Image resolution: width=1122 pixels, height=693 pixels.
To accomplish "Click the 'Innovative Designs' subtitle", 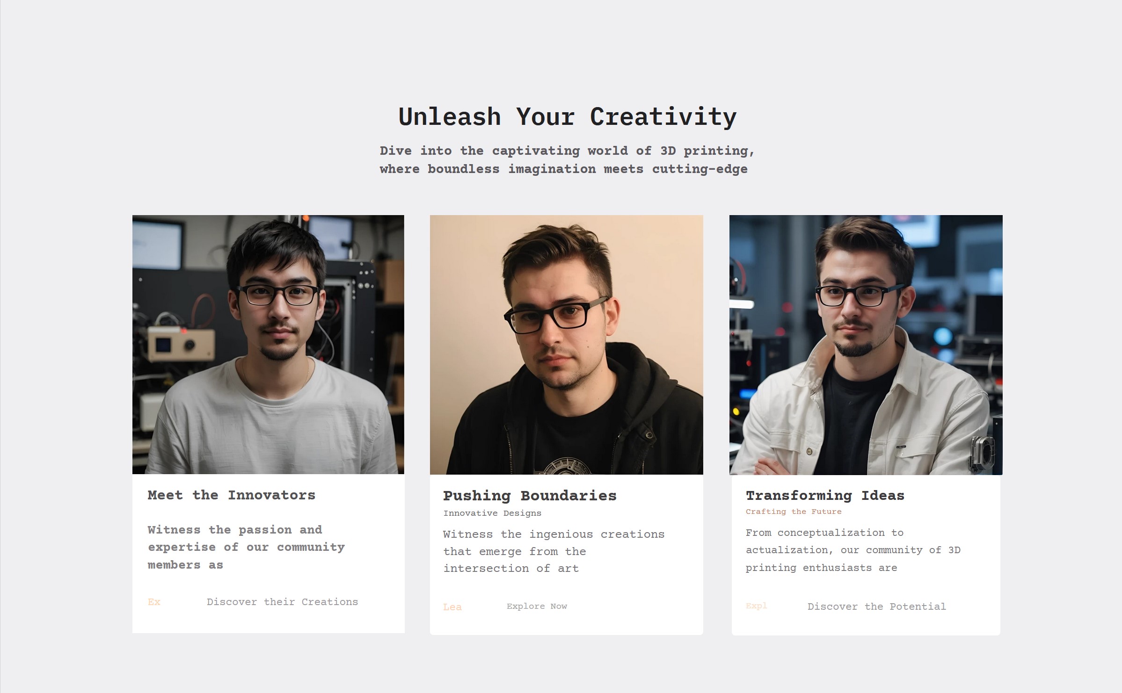I will pos(492,513).
